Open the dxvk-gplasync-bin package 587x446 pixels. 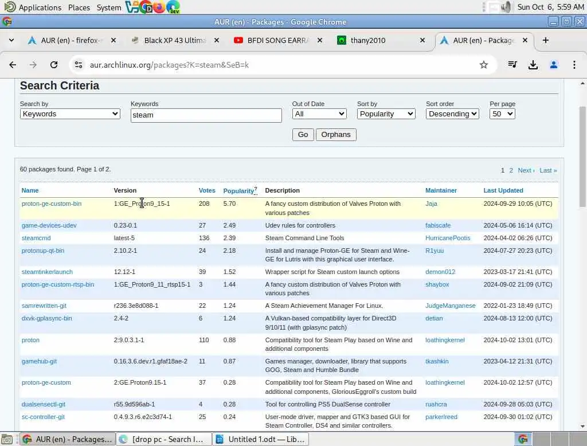pyautogui.click(x=47, y=318)
